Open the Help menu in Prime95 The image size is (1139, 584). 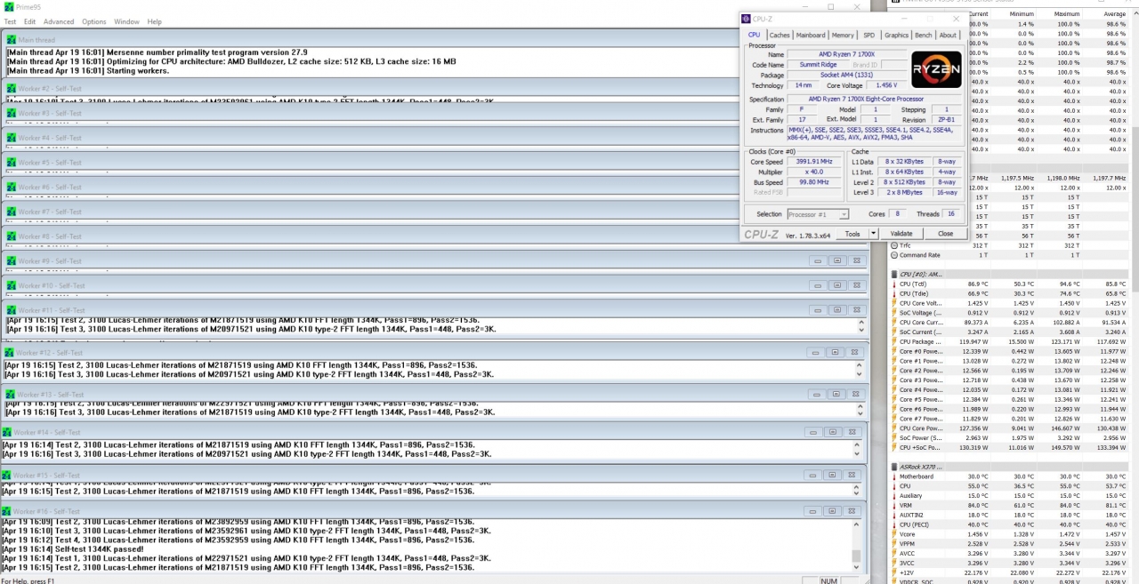click(x=155, y=21)
